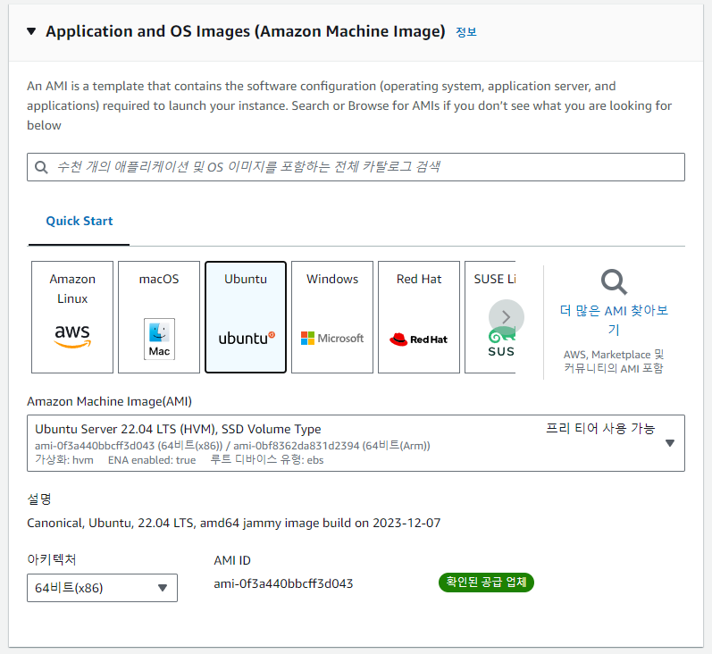Select the Windows AMI card
The image size is (712, 654).
[x=332, y=317]
